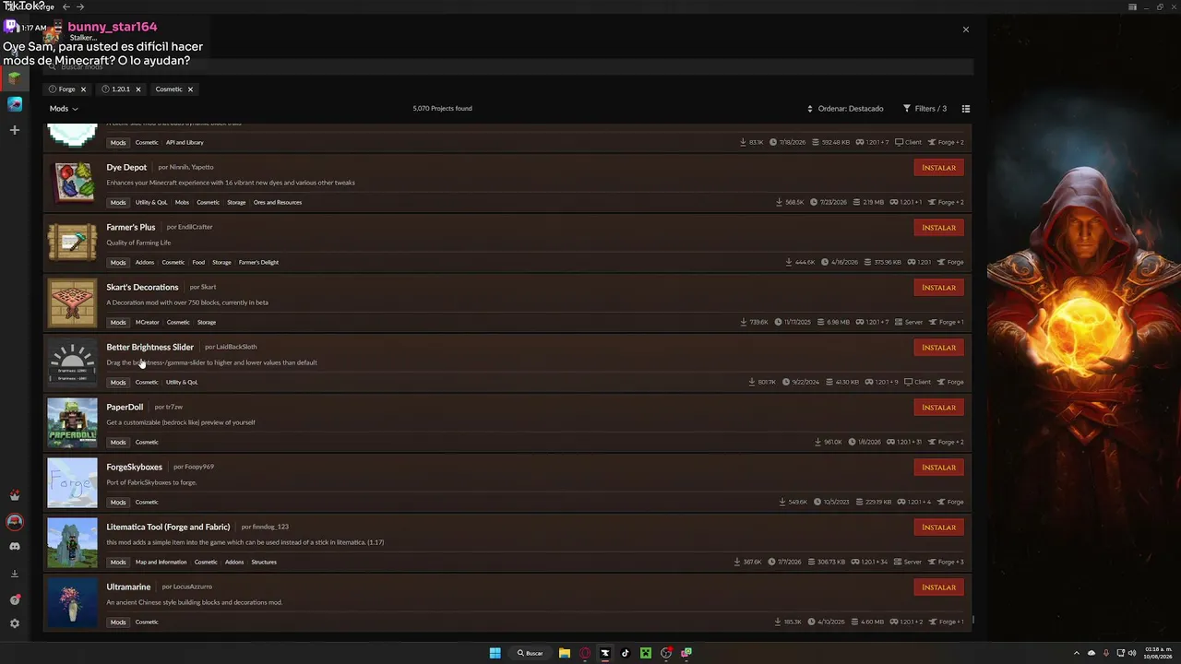Screen dimensions: 1181x664
Task: Install the ForgeSkyboxes mod
Action: point(938,468)
